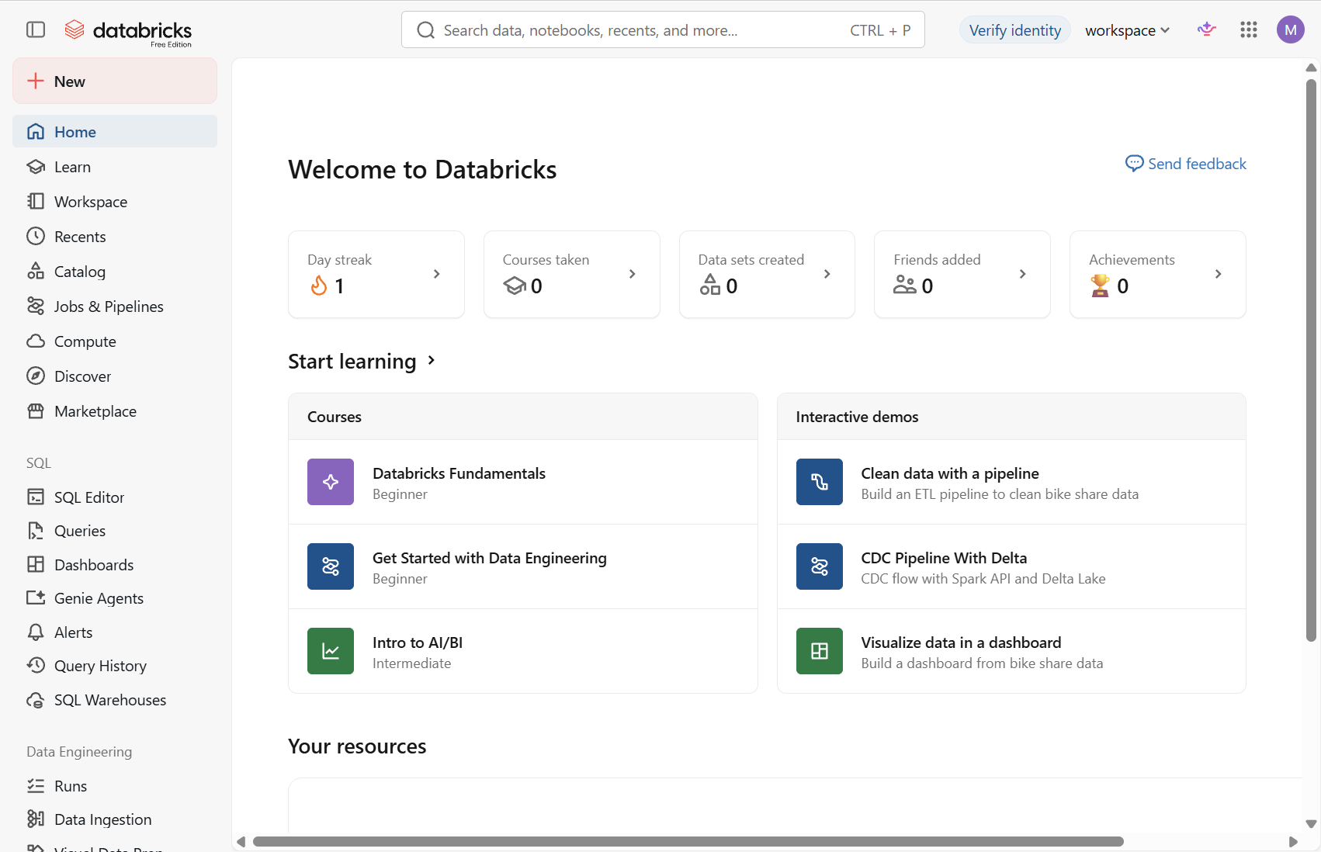
Task: Go to Home in the sidebar
Action: [115, 132]
